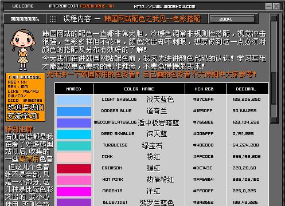
Task: Close the window with the X button
Action: click(276, 6)
